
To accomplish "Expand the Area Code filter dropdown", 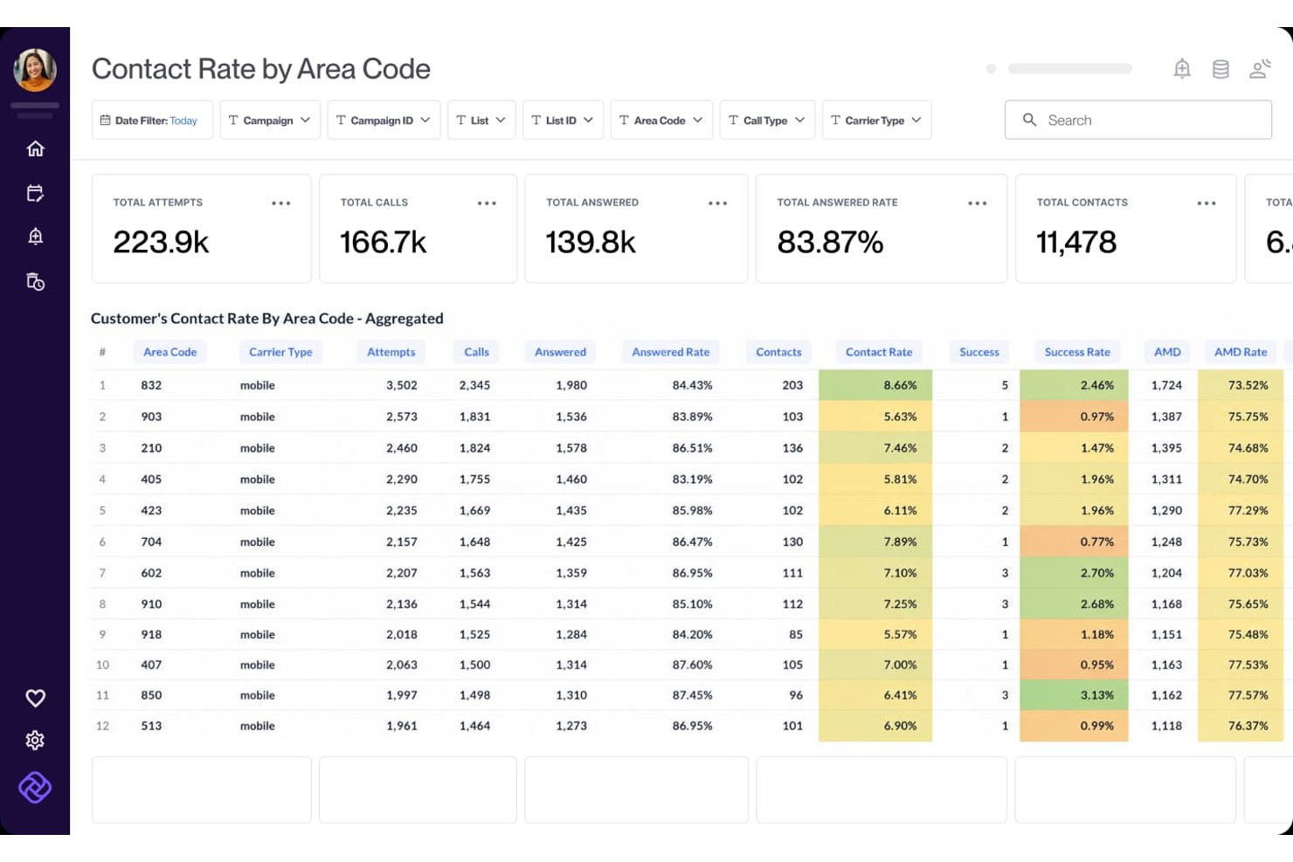I will coord(661,120).
